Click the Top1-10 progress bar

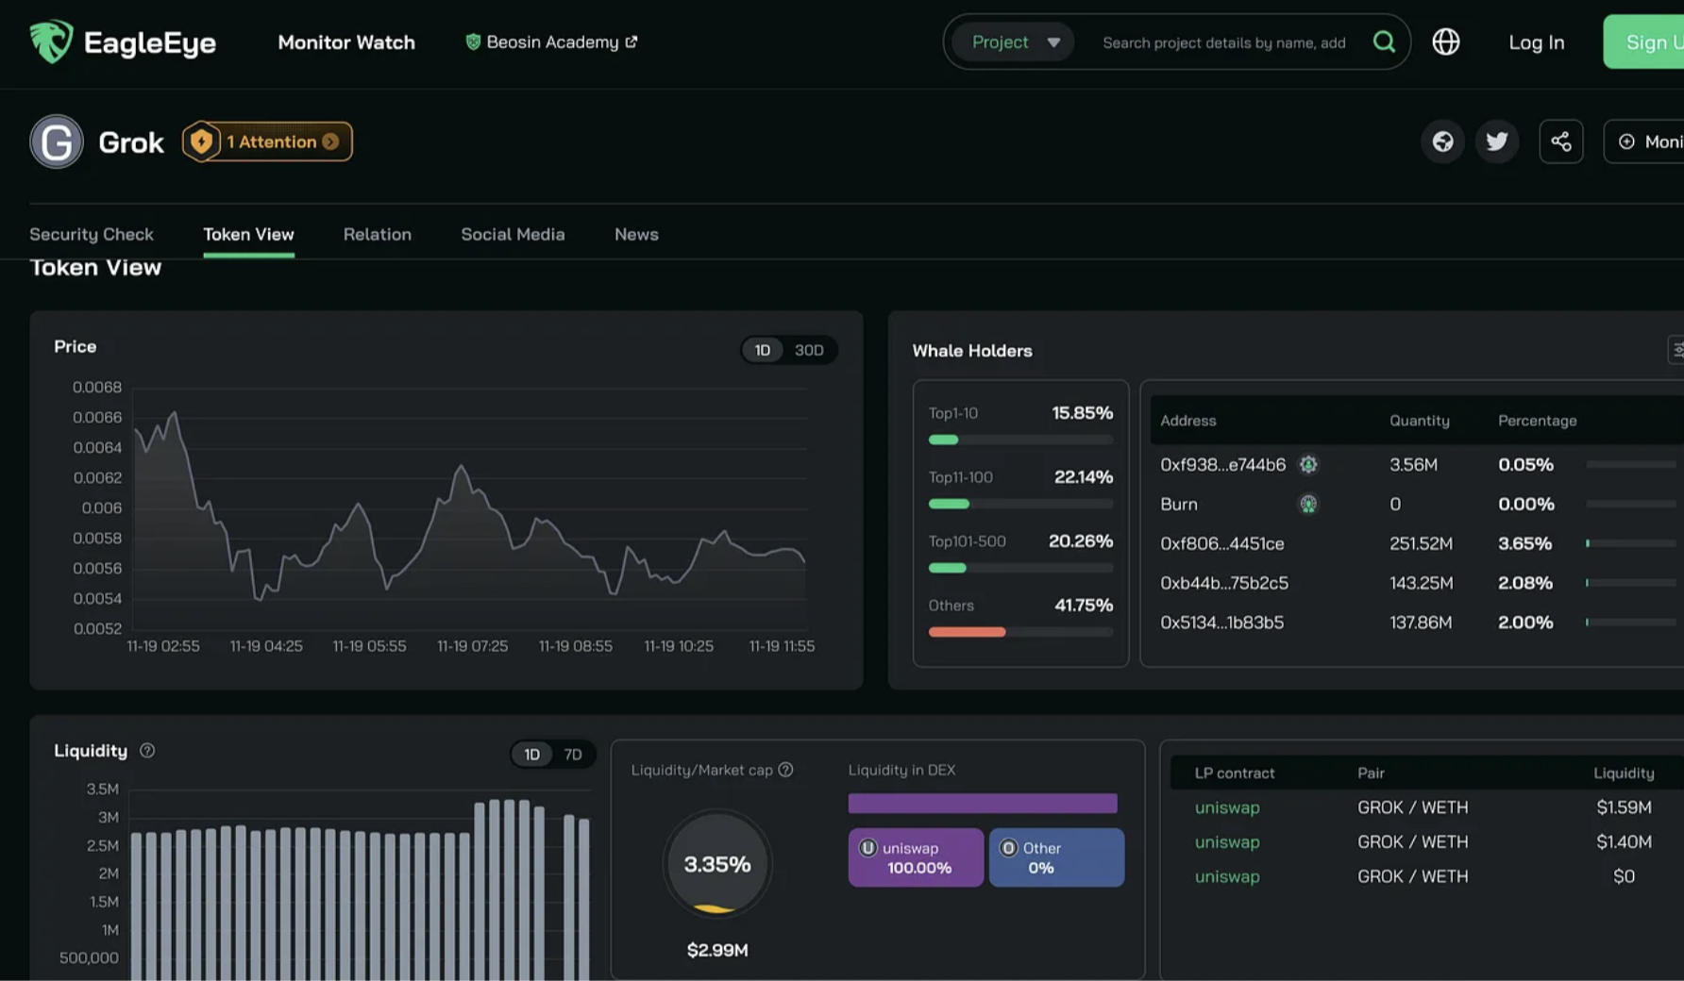(1020, 440)
